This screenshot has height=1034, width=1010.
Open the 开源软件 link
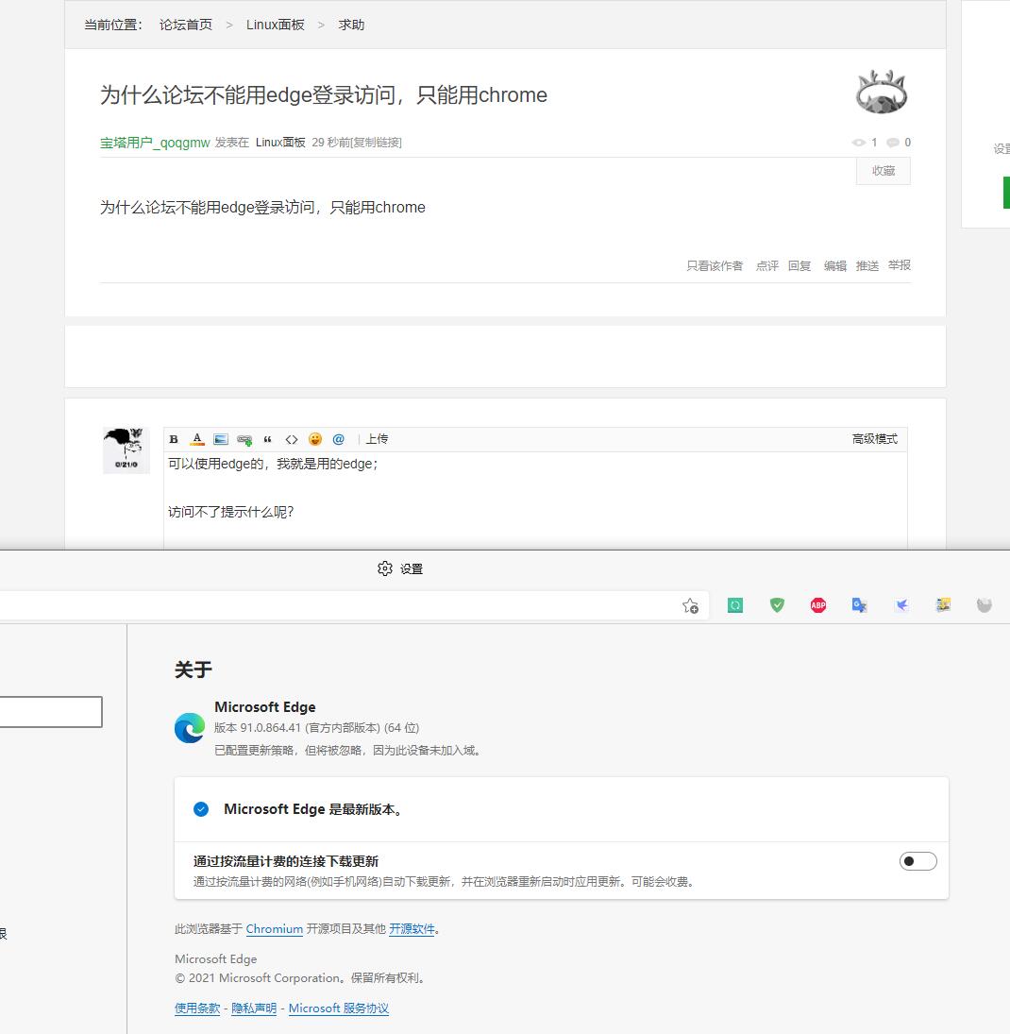click(x=412, y=929)
